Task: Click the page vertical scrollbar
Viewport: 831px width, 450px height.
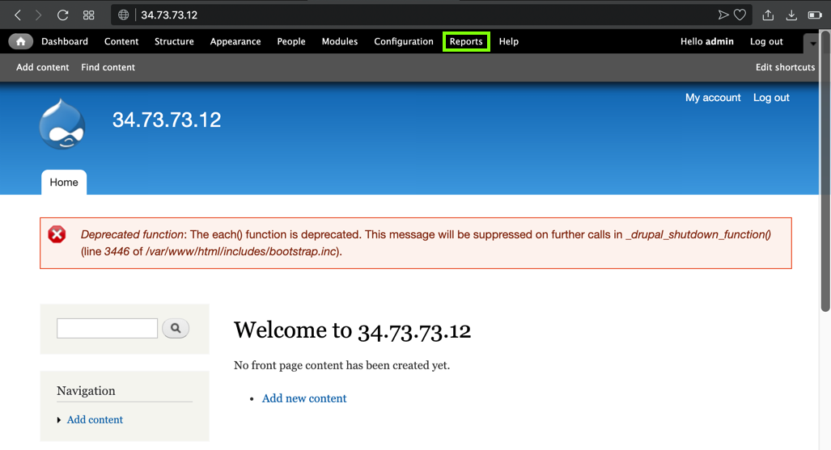Action: coord(825,173)
